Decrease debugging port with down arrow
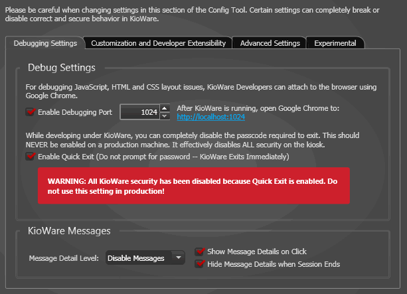 165,115
